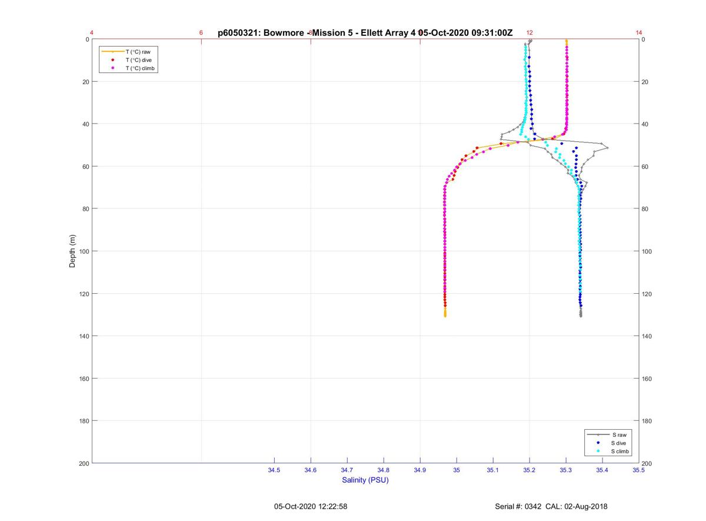Viewport: 706px width, 521px height.
Task: Click salinity tick label 35.3
Action: 566,470
